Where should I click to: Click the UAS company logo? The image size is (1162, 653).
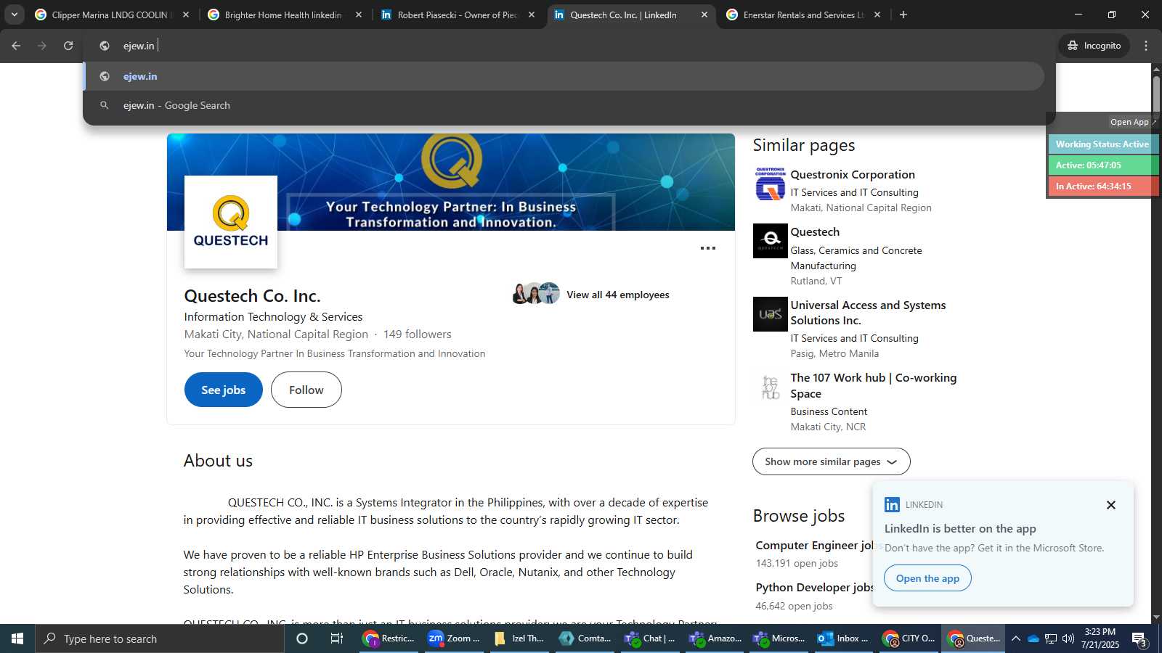(x=771, y=314)
